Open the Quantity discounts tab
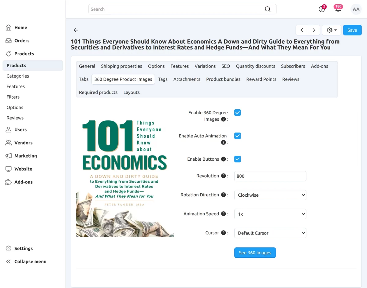Viewport: 367px width, 288px height. tap(256, 66)
